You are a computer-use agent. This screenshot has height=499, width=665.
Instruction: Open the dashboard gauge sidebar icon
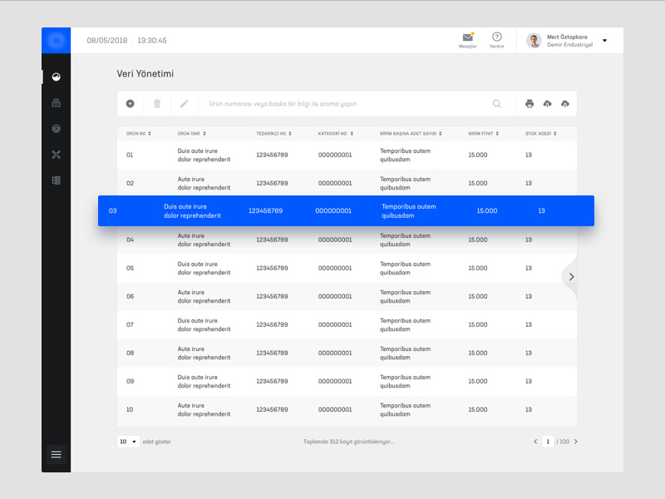[57, 77]
